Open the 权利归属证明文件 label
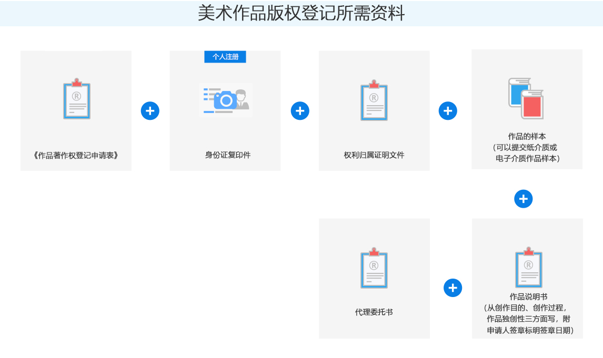The height and width of the screenshot is (358, 603). coord(374,155)
